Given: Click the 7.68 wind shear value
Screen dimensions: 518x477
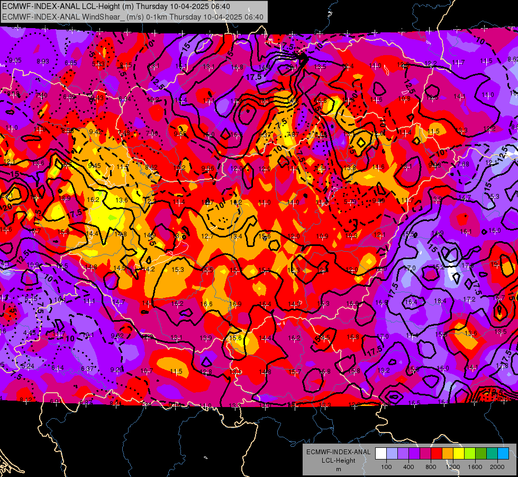Looking at the screenshot, I should [x=463, y=164].
